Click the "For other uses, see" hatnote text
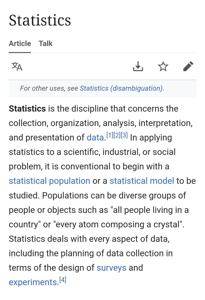The height and width of the screenshot is (300, 205). tap(49, 88)
